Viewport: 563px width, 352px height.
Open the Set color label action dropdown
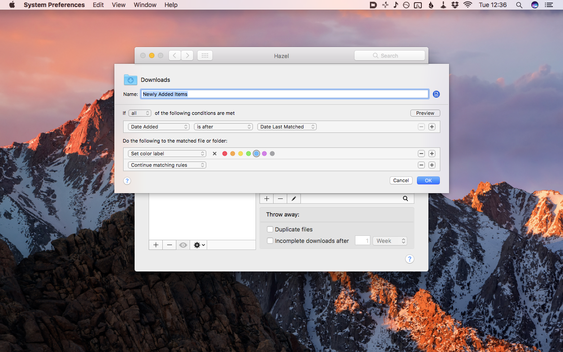tap(167, 154)
